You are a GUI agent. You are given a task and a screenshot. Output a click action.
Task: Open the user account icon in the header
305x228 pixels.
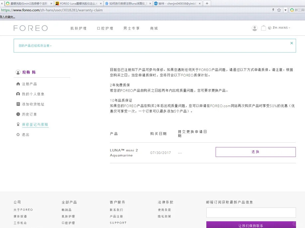point(254,28)
